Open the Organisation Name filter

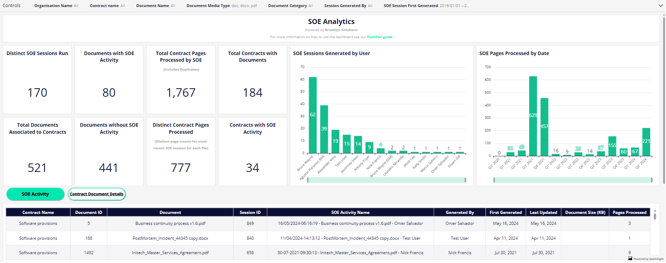[x=56, y=6]
